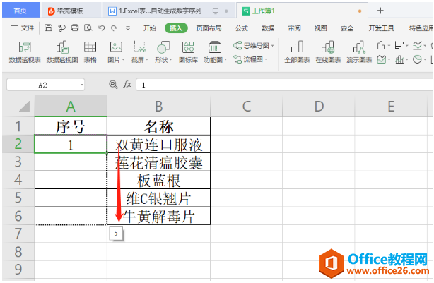Click the plus button to add new tab
Viewport: 434px width, 283px height.
coord(380,11)
